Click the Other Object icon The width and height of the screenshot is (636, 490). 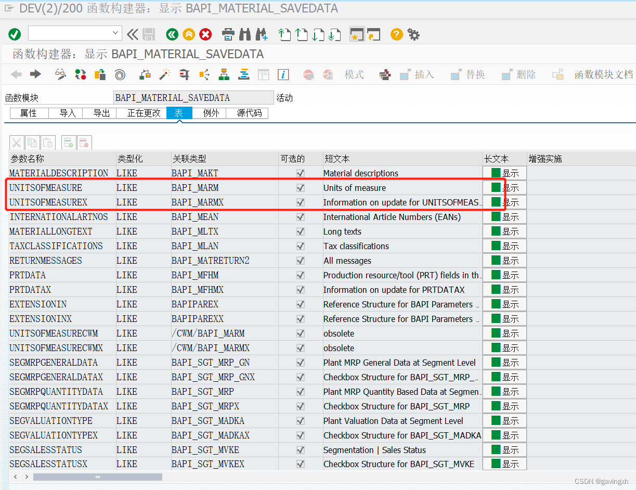pyautogui.click(x=100, y=74)
